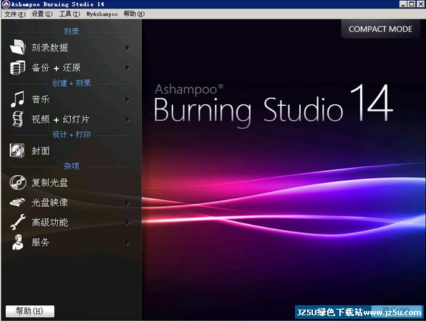Expand the 服务 submenu arrow
426x321 pixels.
tap(127, 243)
